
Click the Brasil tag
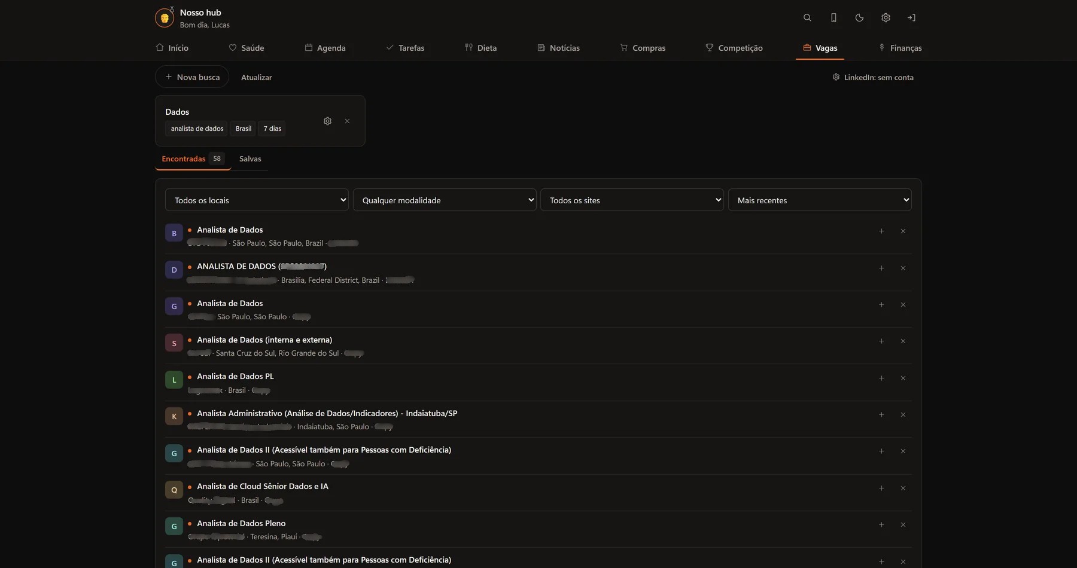(x=244, y=129)
